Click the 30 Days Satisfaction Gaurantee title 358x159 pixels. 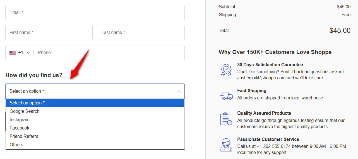pos(270,65)
